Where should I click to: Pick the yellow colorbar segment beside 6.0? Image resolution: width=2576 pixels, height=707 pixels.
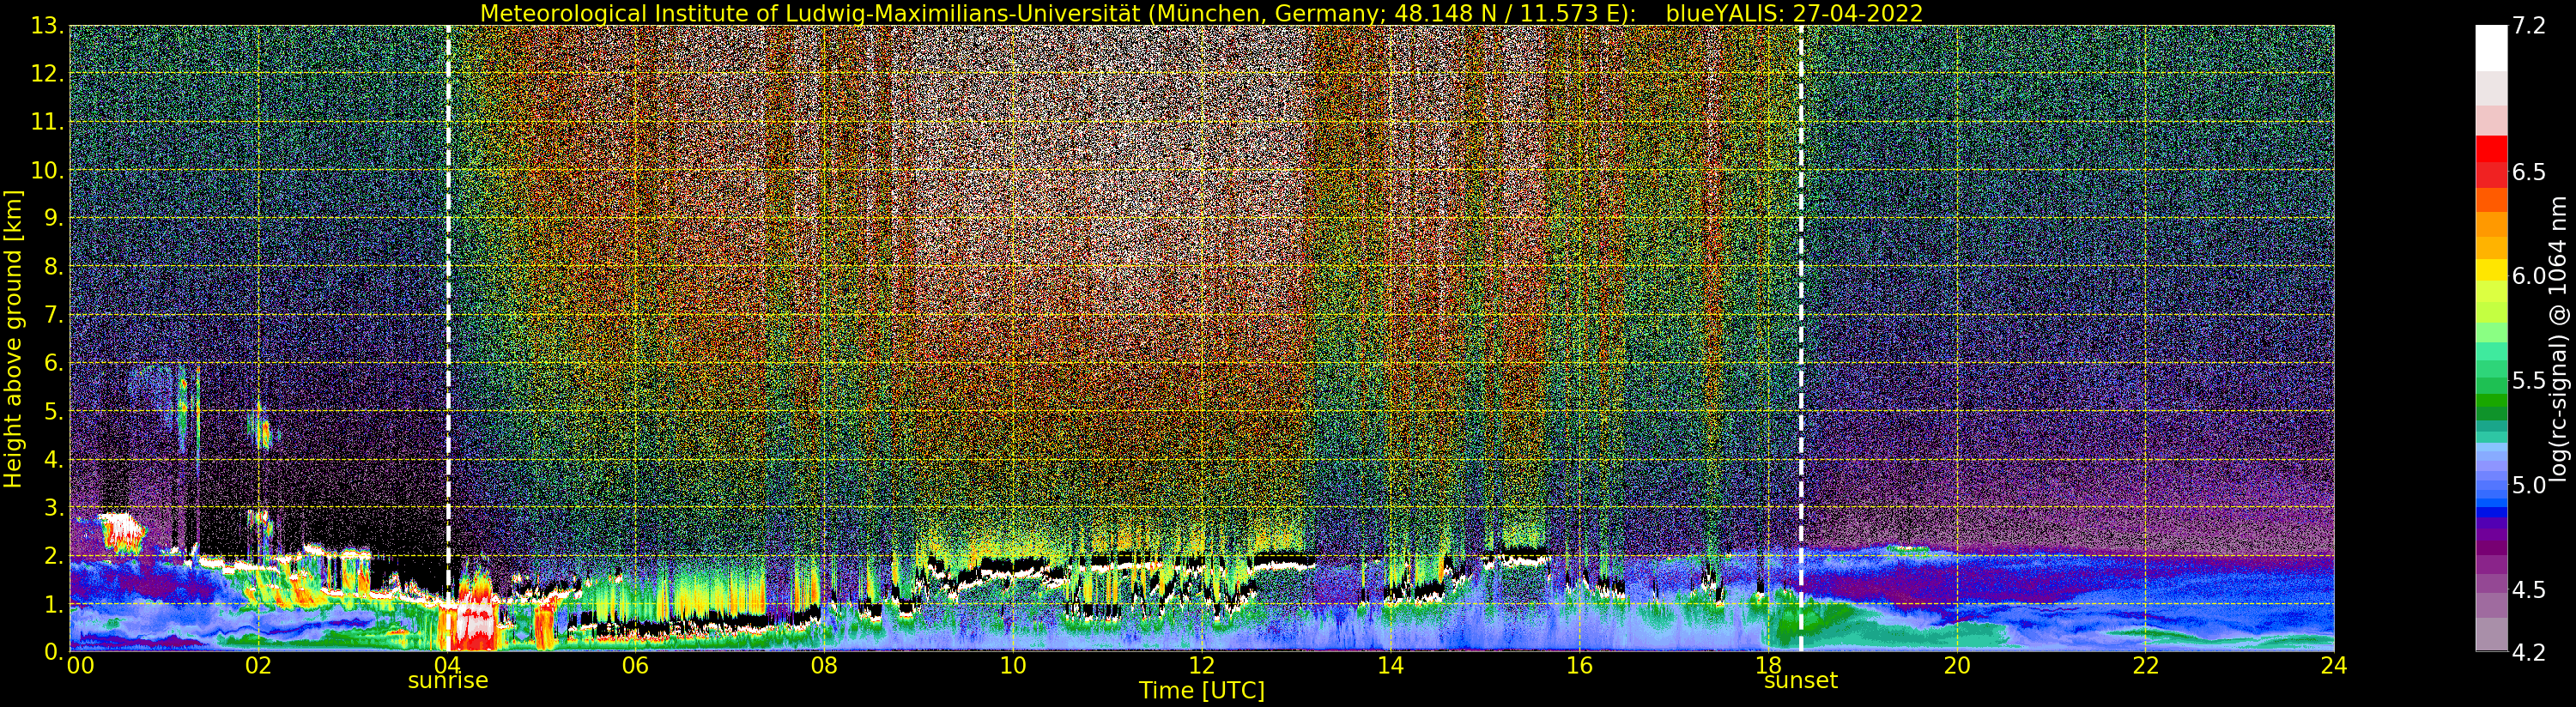tap(2491, 271)
